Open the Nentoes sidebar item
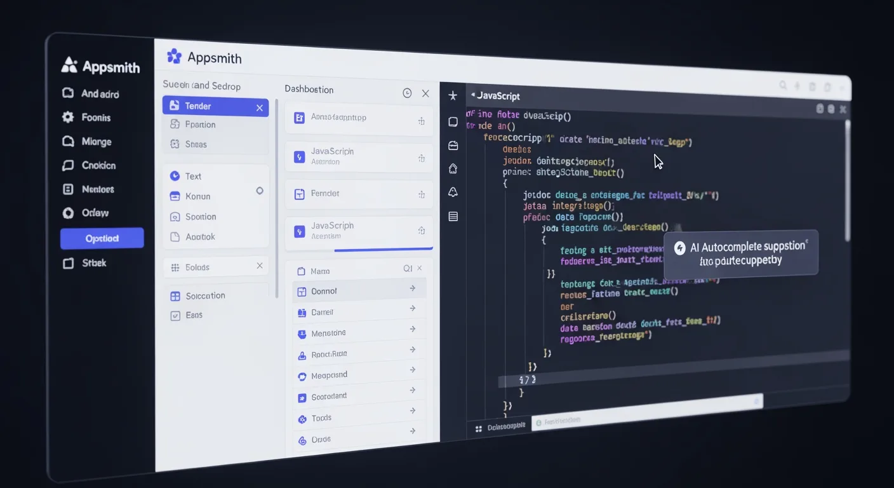The height and width of the screenshot is (488, 894). coord(88,189)
